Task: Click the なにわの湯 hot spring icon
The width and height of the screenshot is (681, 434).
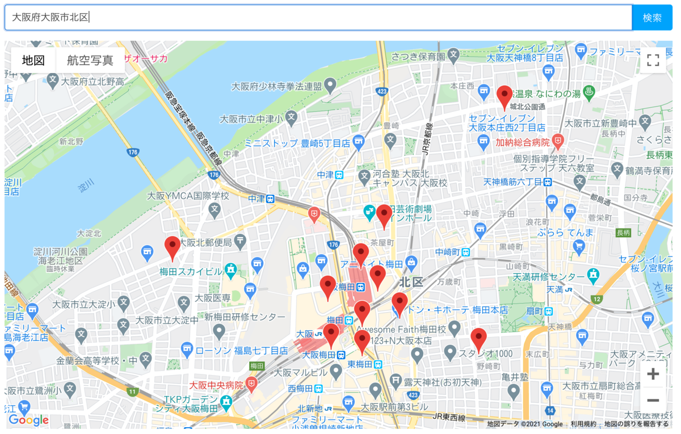Action: (590, 91)
